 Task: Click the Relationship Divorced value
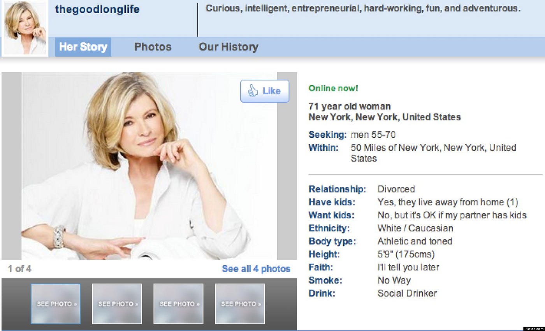(x=396, y=189)
